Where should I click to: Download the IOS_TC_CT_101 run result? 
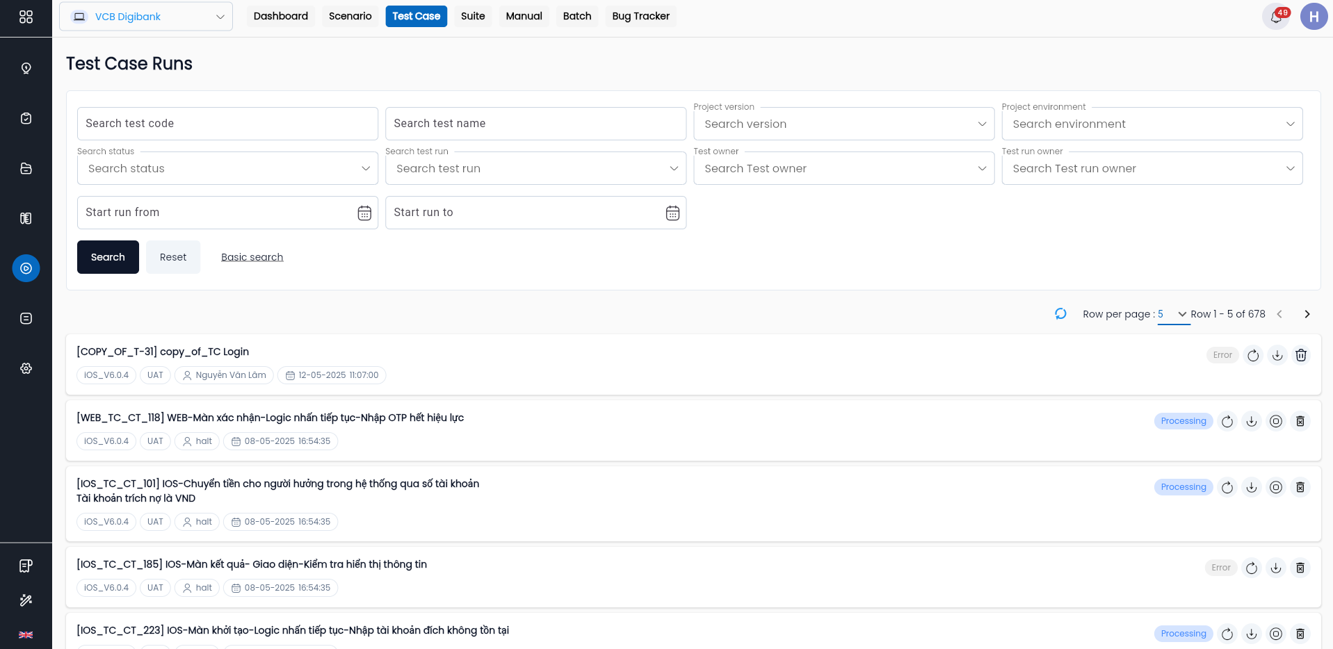(1252, 487)
